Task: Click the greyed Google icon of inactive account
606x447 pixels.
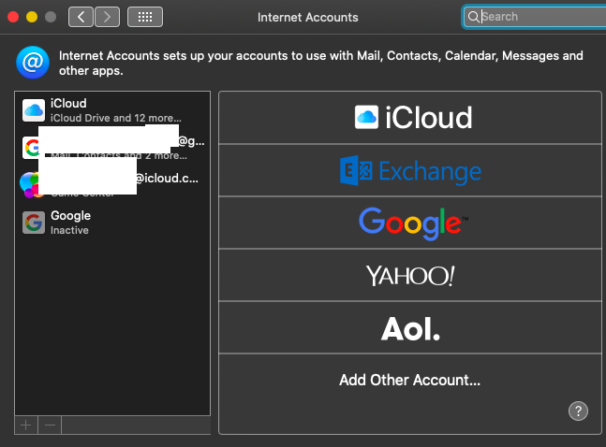Action: click(34, 223)
